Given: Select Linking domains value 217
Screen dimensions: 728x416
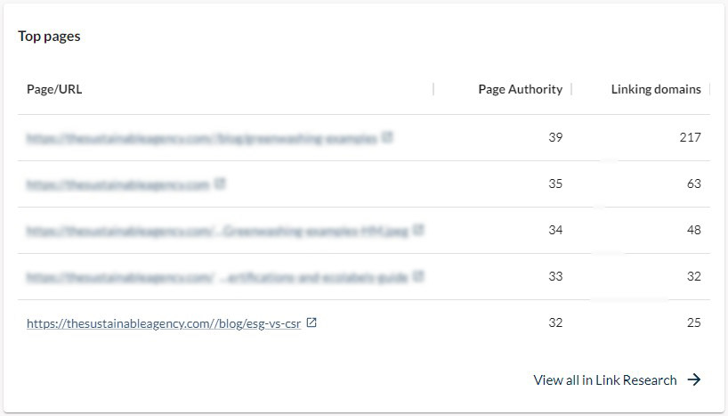Looking at the screenshot, I should click(690, 137).
